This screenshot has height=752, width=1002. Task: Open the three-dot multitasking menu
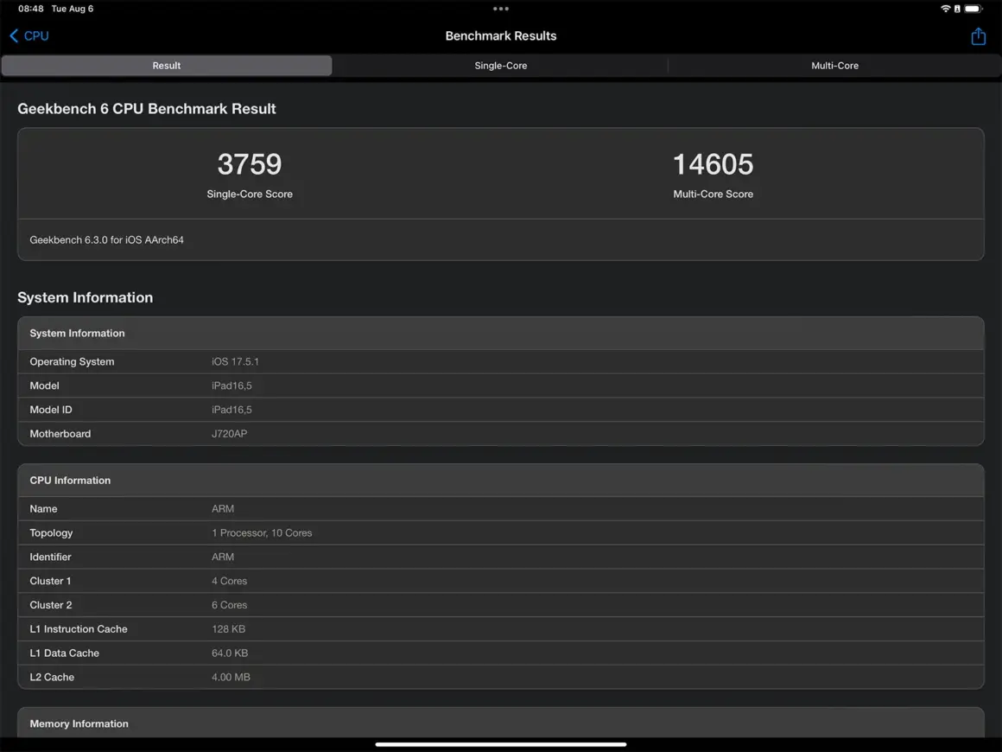(501, 9)
